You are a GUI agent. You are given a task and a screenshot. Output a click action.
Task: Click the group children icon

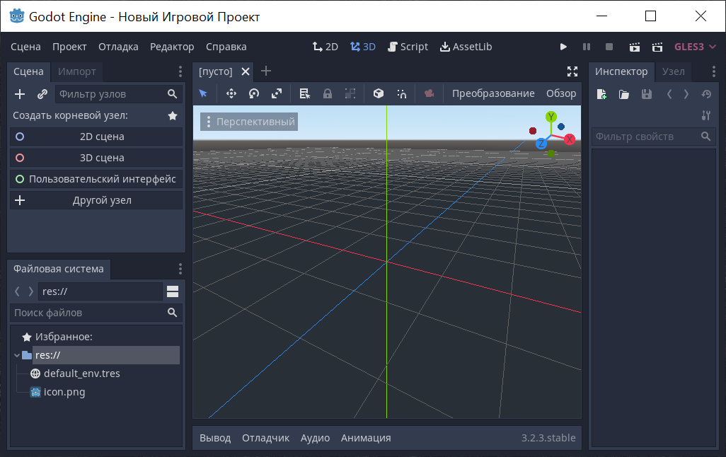pos(350,93)
